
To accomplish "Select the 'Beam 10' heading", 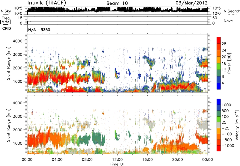I will click(x=117, y=3).
